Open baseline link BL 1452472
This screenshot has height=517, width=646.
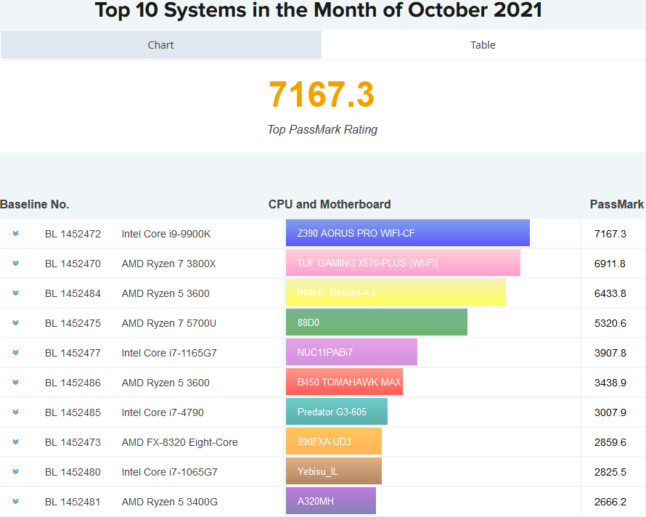pos(73,234)
